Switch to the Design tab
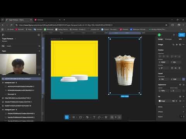 (x=160, y=39)
